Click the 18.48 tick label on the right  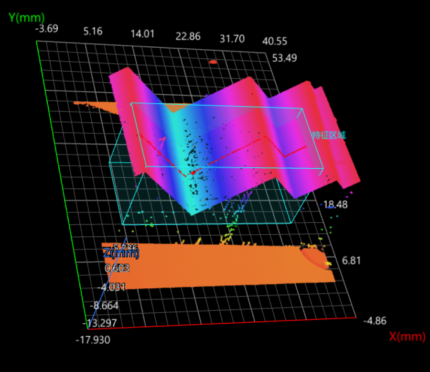[x=335, y=205]
